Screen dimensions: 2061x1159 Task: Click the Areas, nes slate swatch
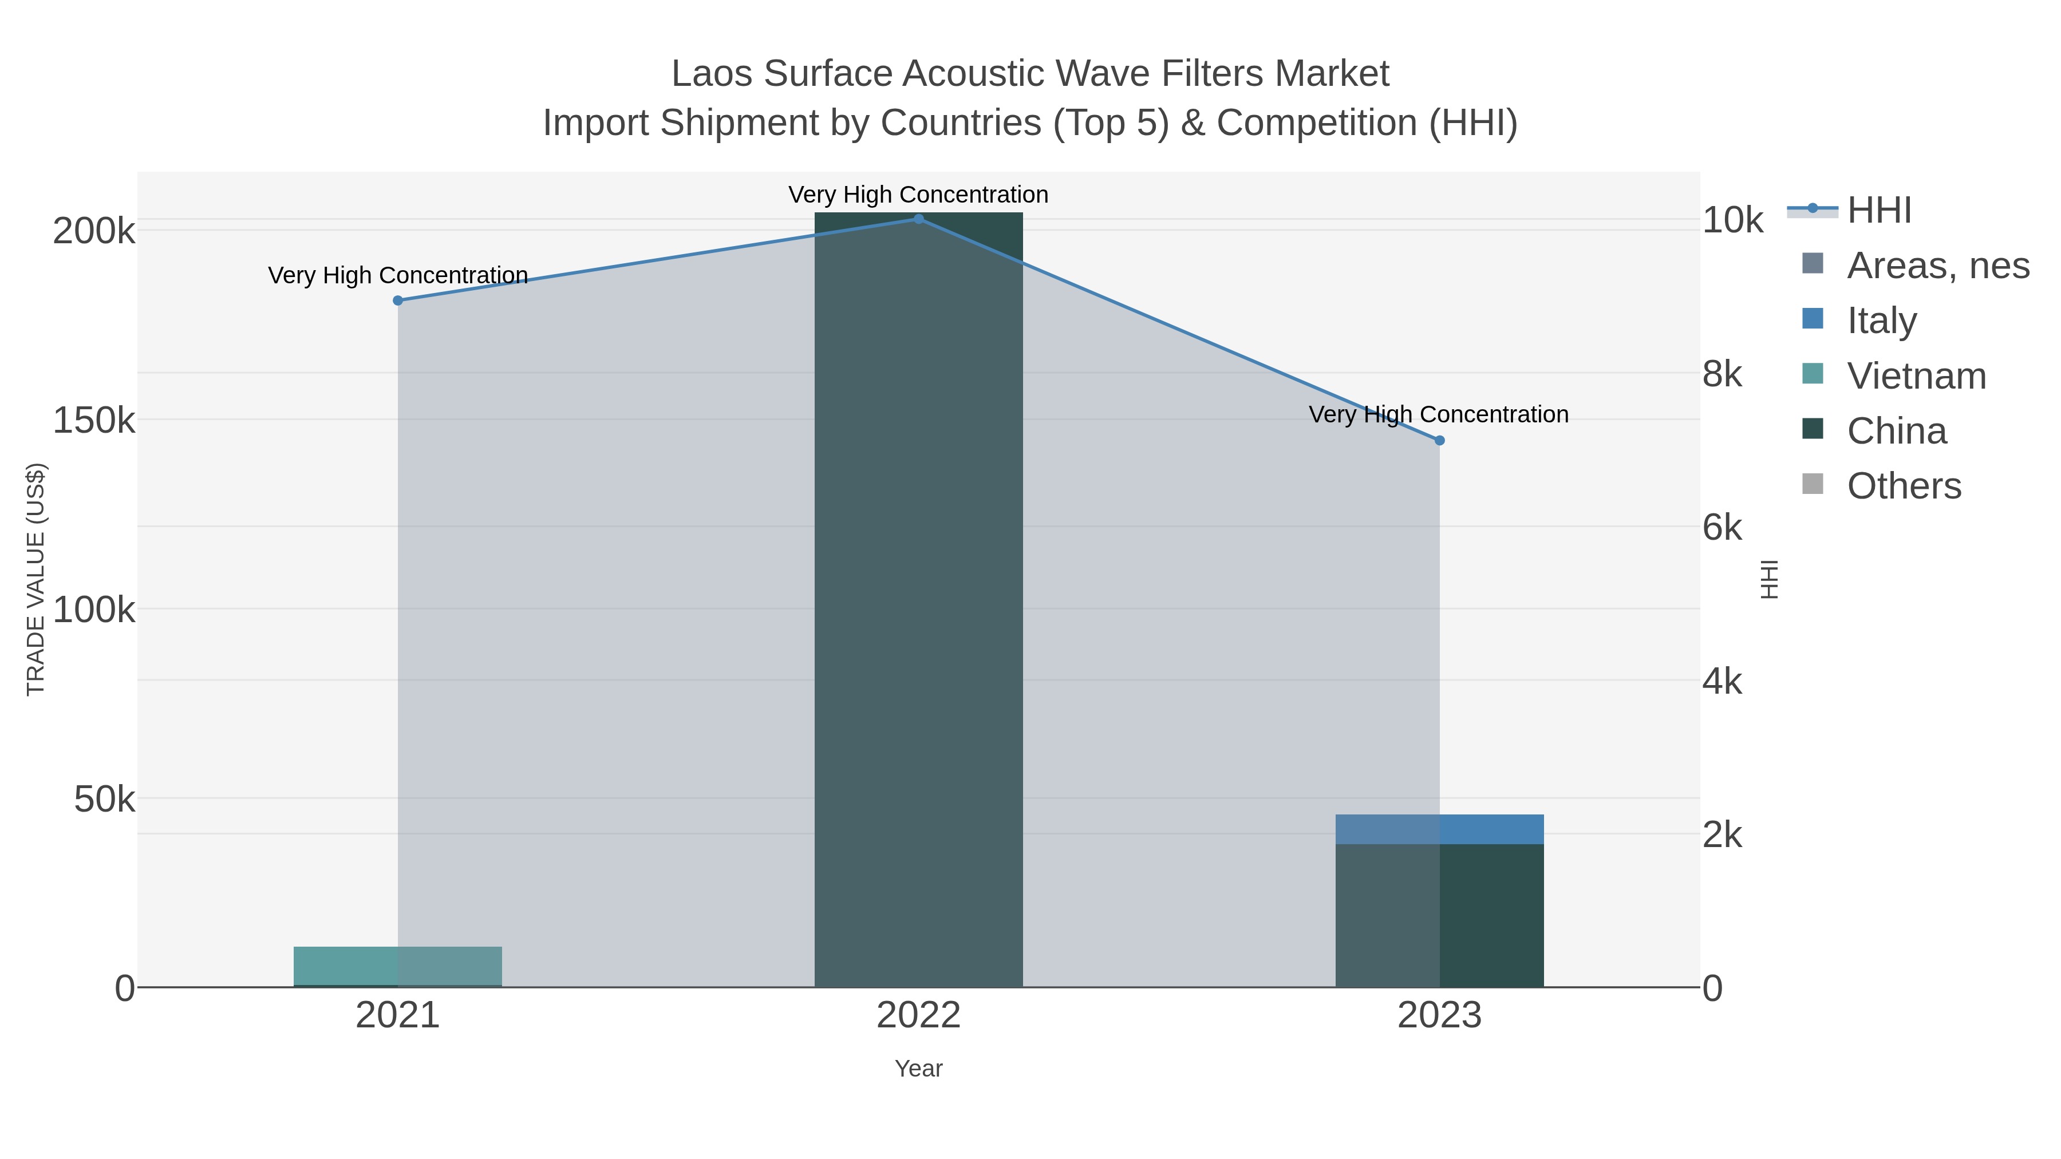(1812, 263)
